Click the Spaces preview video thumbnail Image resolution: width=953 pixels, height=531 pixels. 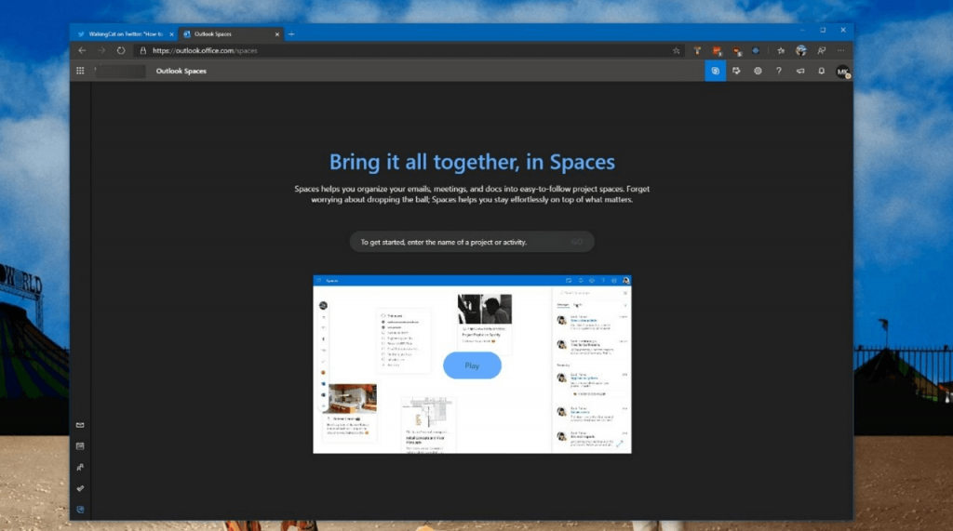pos(472,365)
